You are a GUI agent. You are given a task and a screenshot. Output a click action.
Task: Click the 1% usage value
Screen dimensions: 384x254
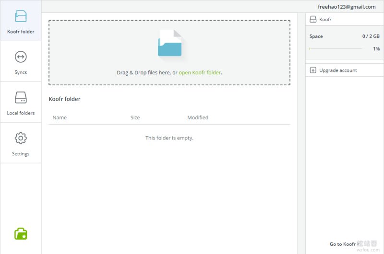click(376, 49)
